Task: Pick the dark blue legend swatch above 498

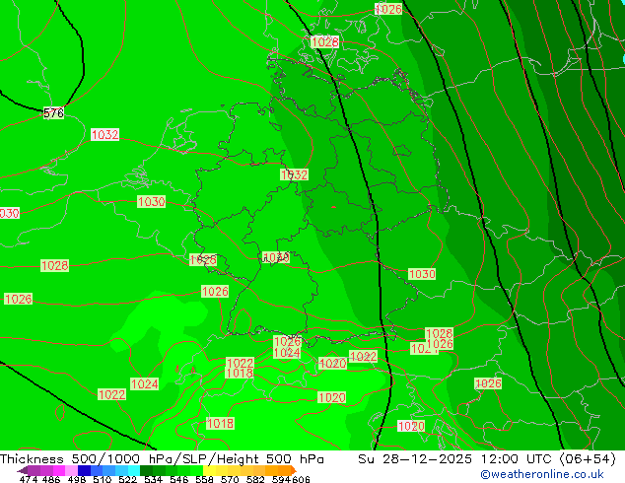Action: [84, 470]
